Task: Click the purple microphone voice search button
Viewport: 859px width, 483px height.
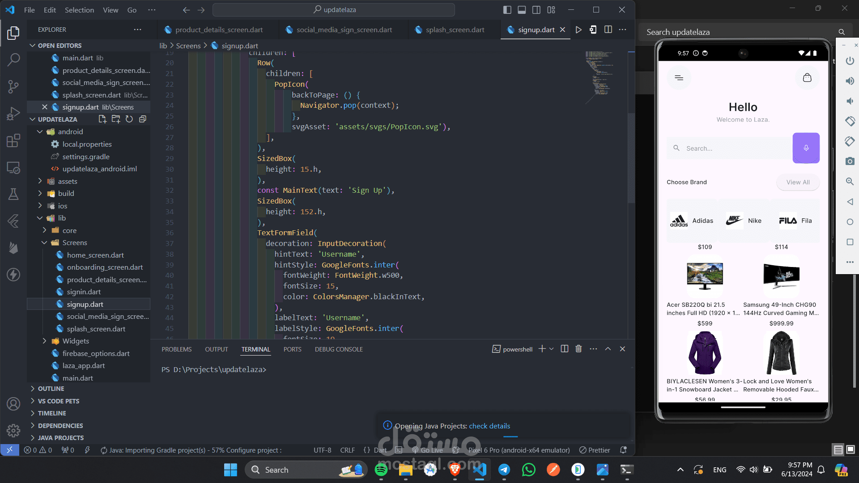Action: tap(806, 148)
